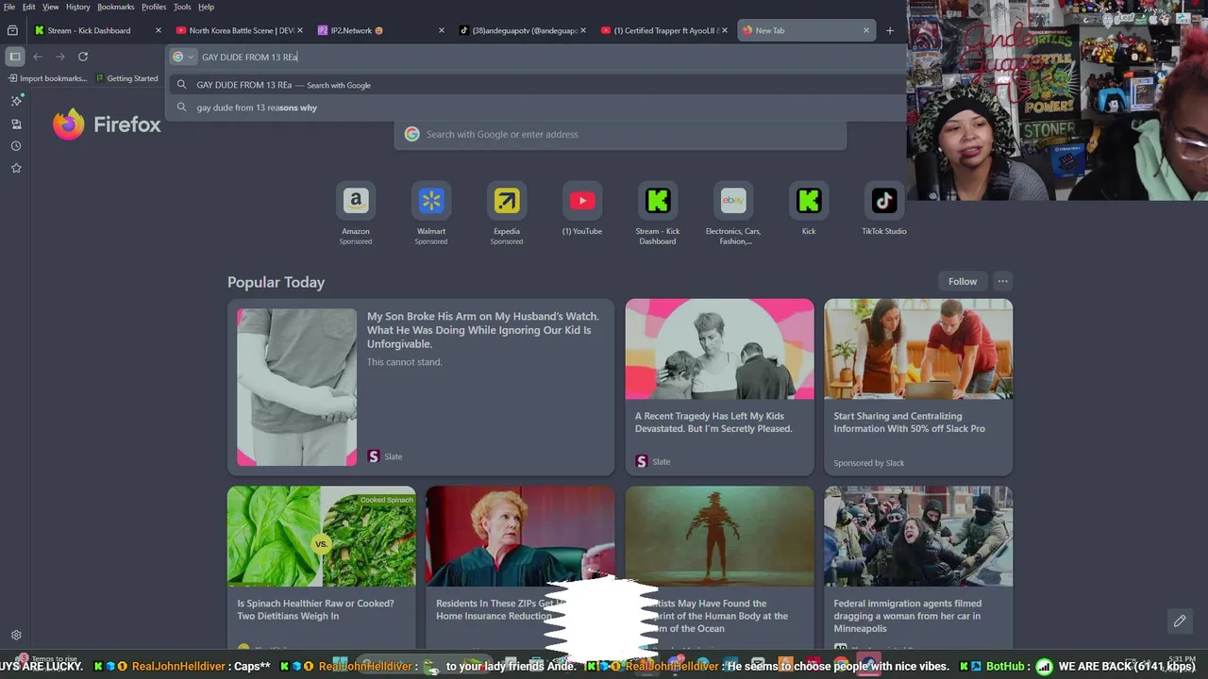Click Import bookmarks in bookmarks toolbar
The image size is (1208, 679).
click(47, 78)
